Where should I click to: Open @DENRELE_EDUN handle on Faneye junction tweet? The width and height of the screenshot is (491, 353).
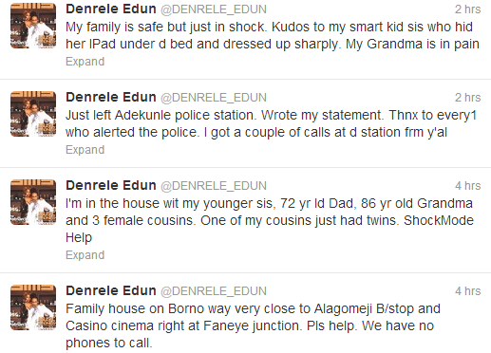tap(214, 291)
